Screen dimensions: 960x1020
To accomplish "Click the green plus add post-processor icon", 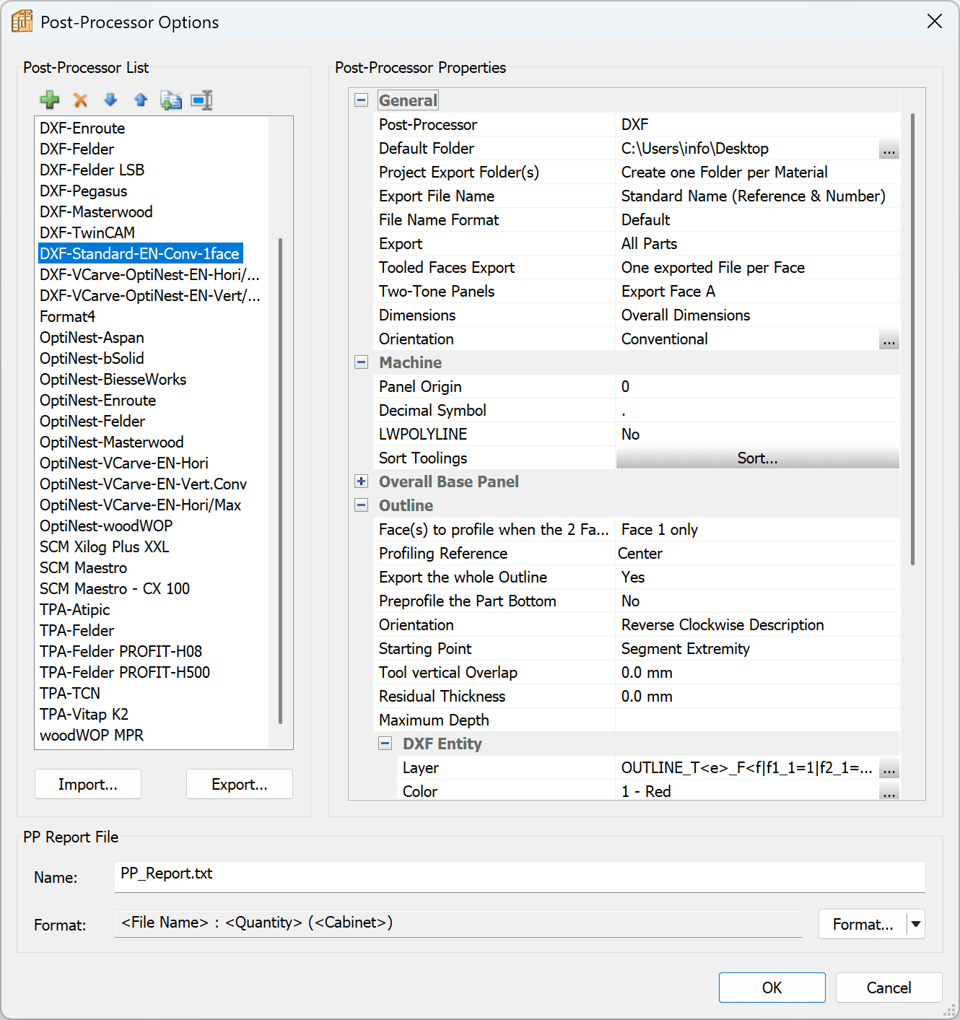I will [x=50, y=100].
